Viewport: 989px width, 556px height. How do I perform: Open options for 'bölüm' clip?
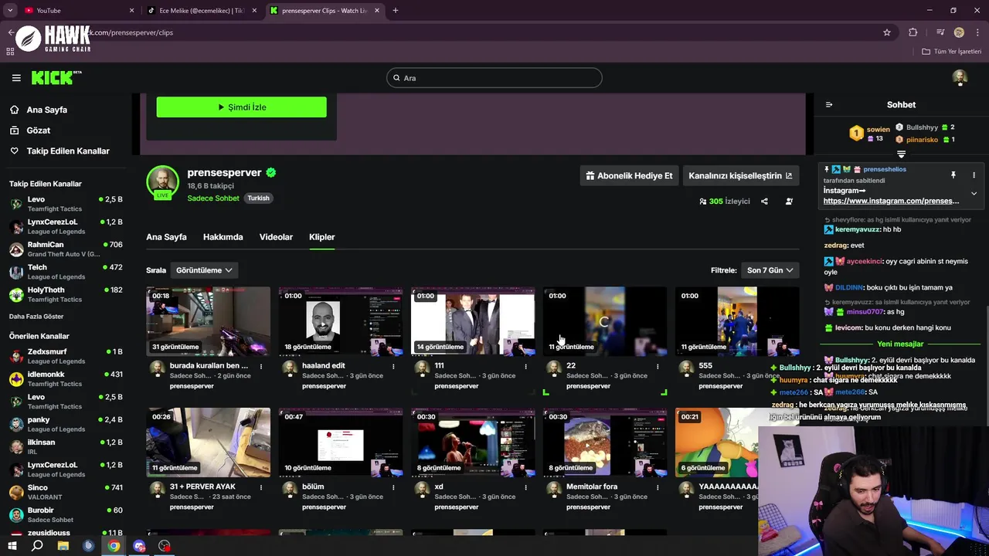tap(393, 488)
